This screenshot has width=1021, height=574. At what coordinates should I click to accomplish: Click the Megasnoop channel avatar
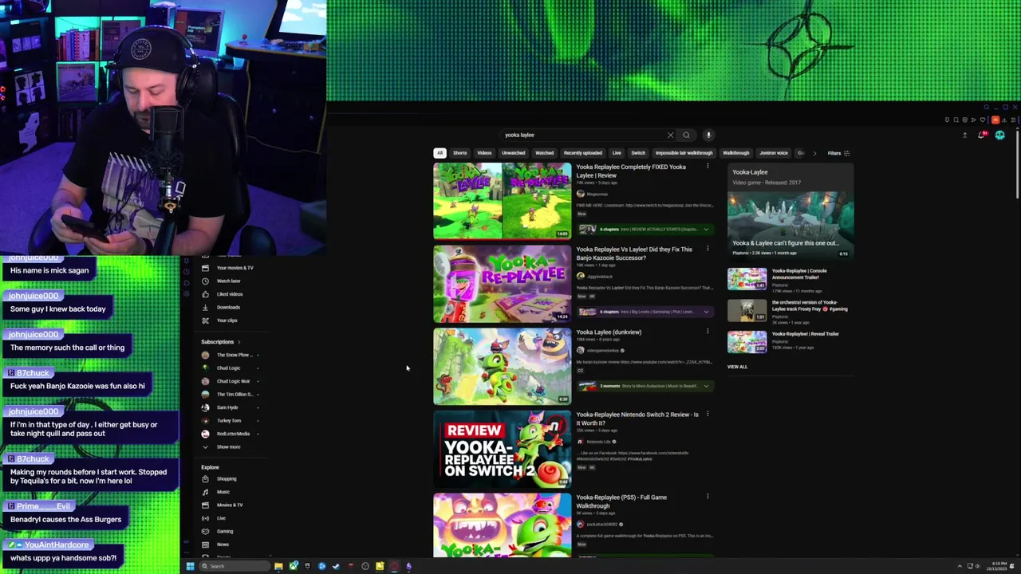coord(581,194)
